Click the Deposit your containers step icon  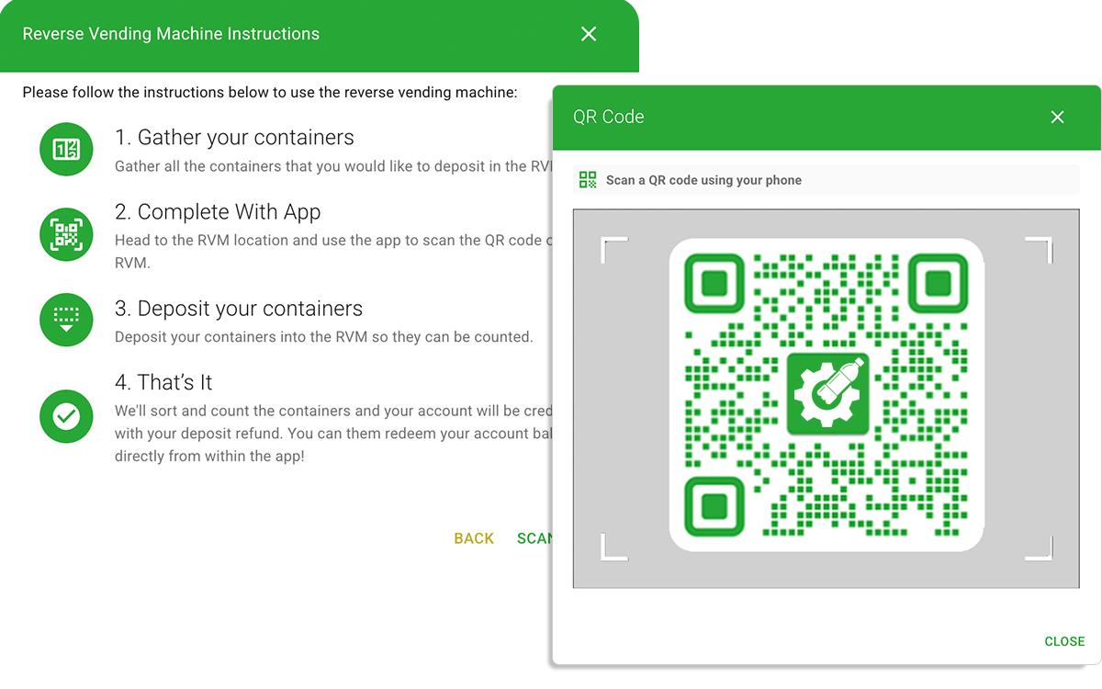(66, 320)
